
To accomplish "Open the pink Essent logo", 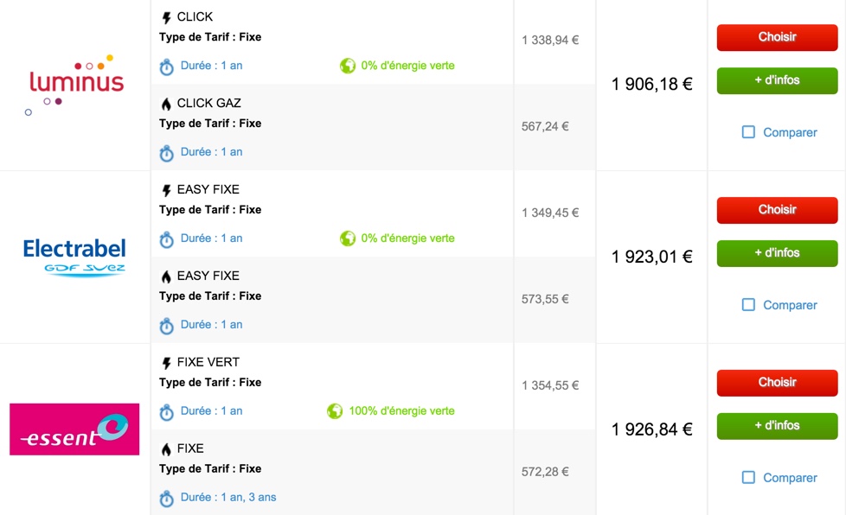I will pos(74,429).
